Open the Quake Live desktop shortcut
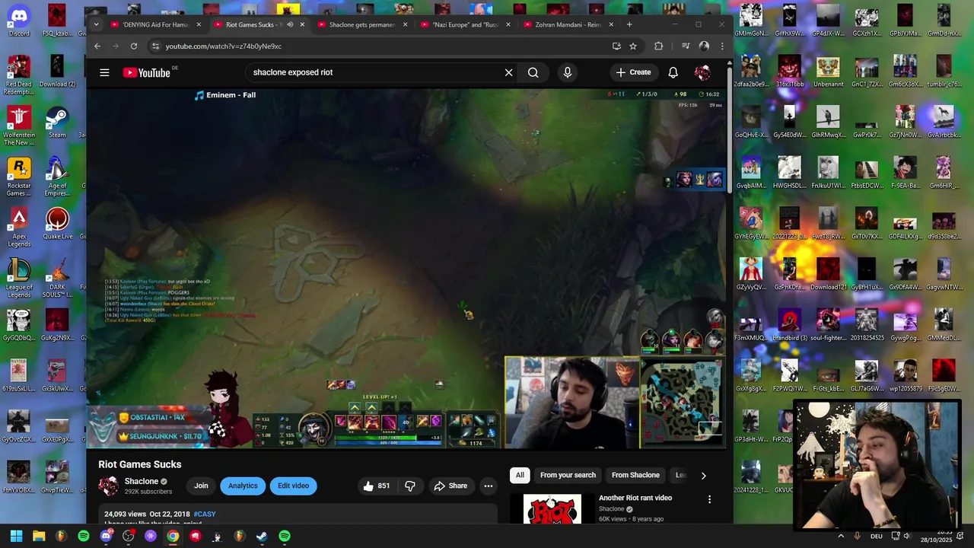The width and height of the screenshot is (974, 548). 57,224
